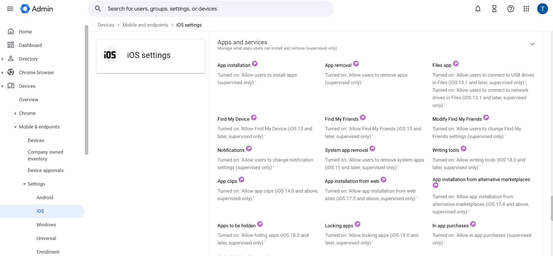553x256 pixels.
Task: Click the Home house icon
Action: click(11, 32)
